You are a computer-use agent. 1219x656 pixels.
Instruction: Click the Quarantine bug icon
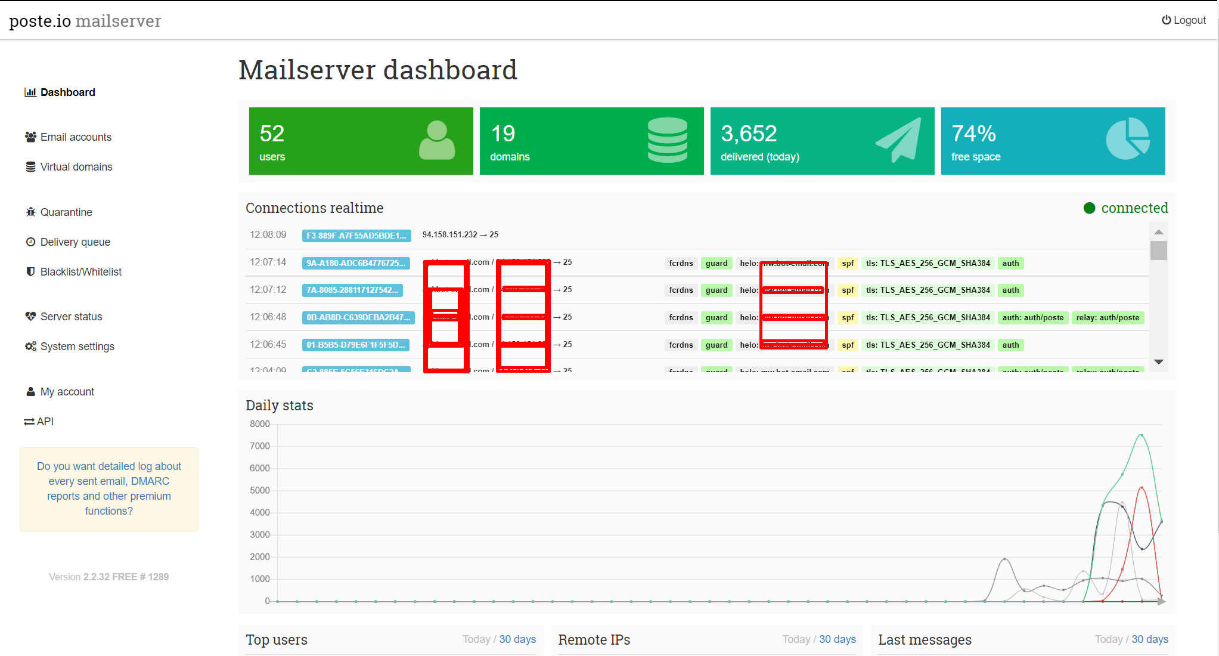point(30,212)
